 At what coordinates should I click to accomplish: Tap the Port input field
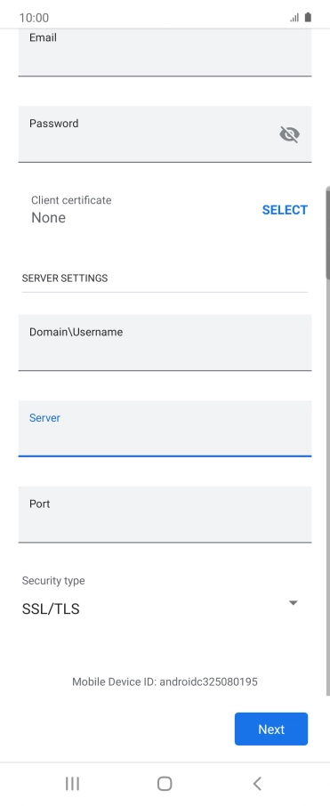tap(165, 514)
